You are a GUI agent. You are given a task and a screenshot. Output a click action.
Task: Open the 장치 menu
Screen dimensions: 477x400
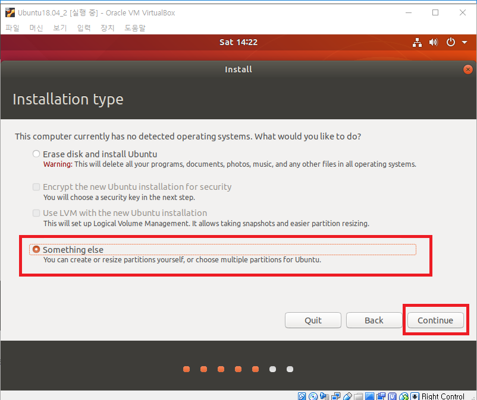108,28
